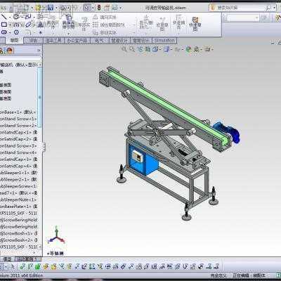This screenshot has height=281, width=281.
Task: Click the Quick Snaps tool
Action: point(179,22)
